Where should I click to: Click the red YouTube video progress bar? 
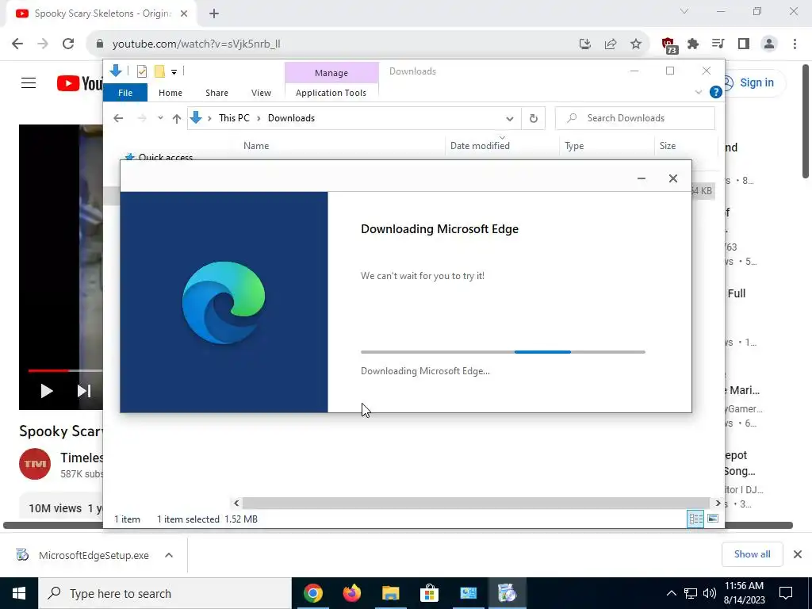48,371
